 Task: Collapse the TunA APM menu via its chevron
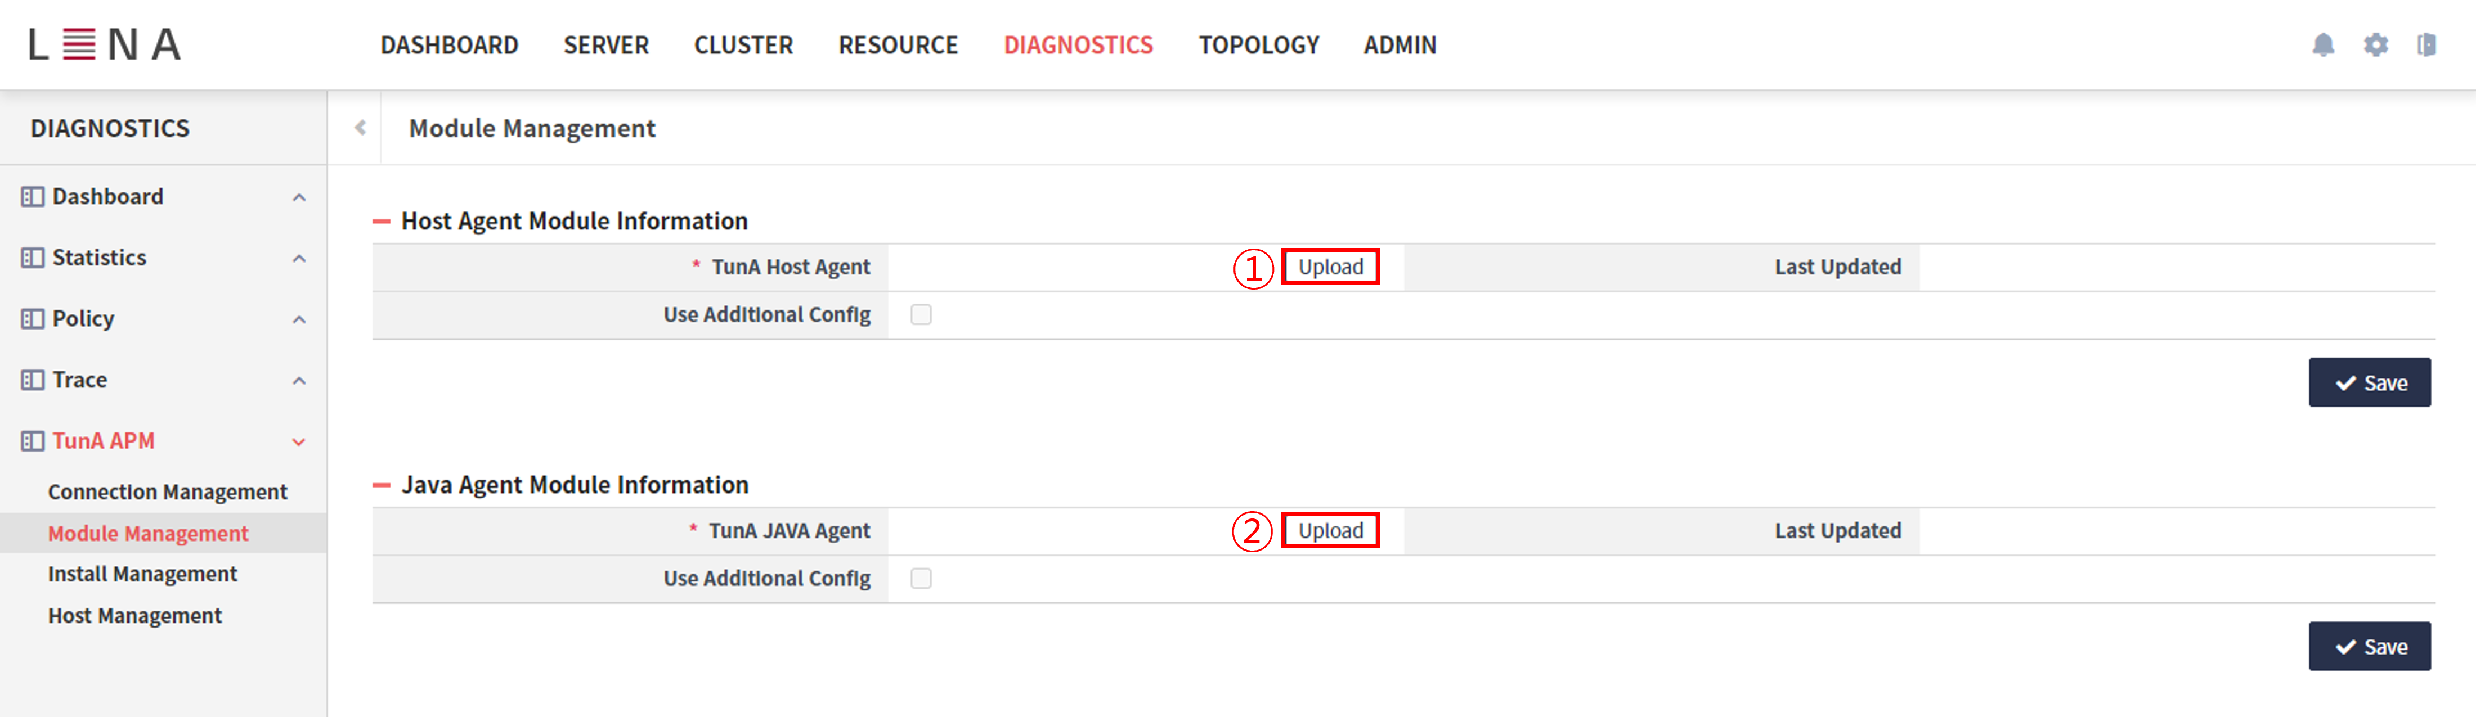tap(299, 442)
